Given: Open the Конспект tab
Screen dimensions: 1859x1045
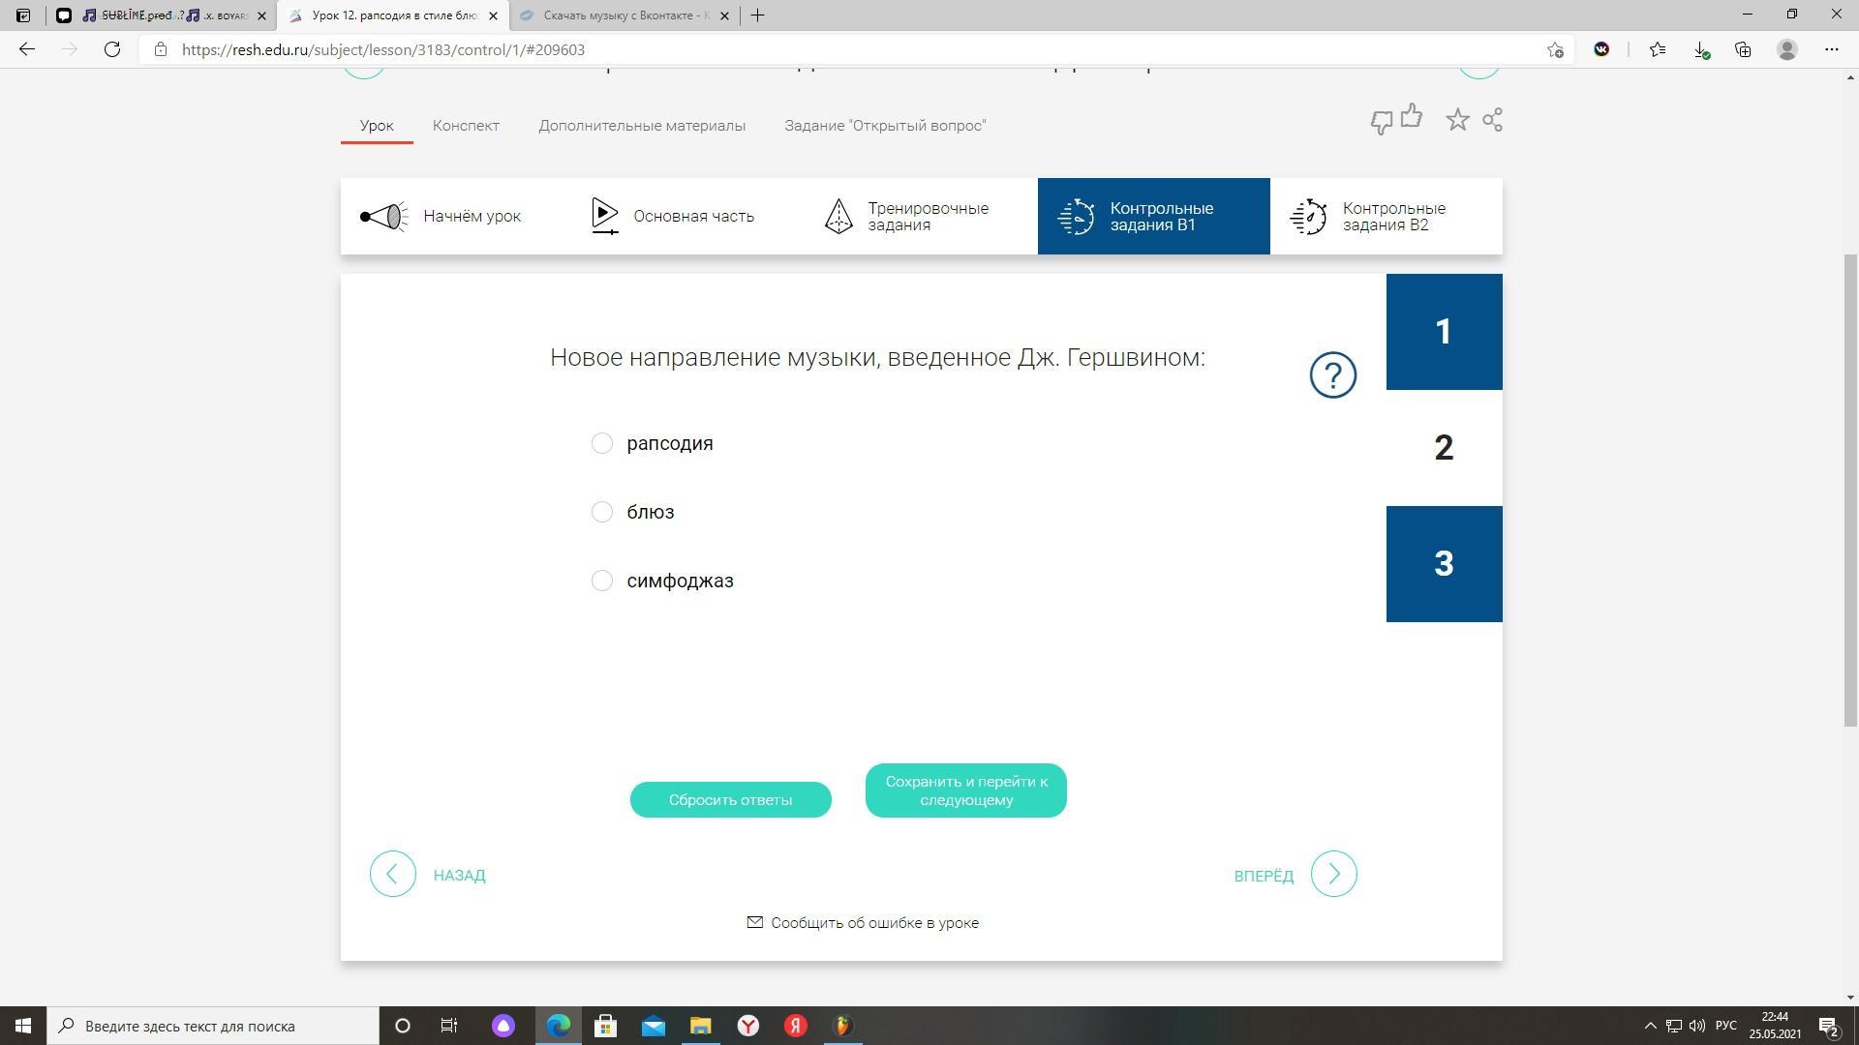Looking at the screenshot, I should tap(466, 126).
